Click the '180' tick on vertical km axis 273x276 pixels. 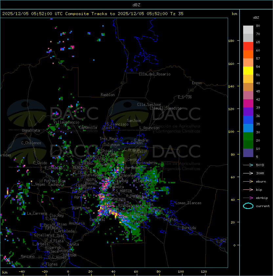pyautogui.click(x=231, y=41)
